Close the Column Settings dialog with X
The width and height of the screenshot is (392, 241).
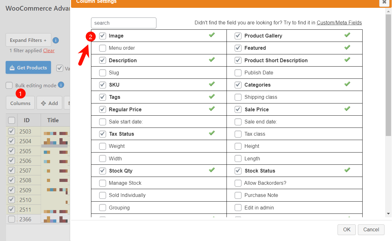click(384, 2)
